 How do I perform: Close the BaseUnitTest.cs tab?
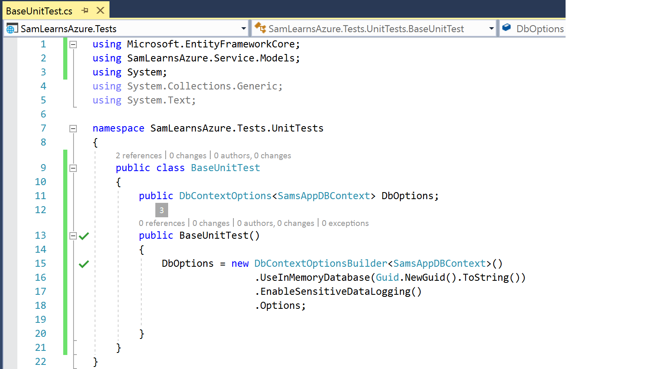tap(100, 11)
